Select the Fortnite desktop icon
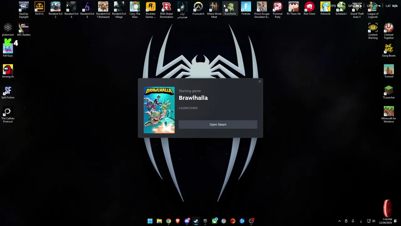Image resolution: width=401 pixels, height=226 pixels. (x=246, y=9)
